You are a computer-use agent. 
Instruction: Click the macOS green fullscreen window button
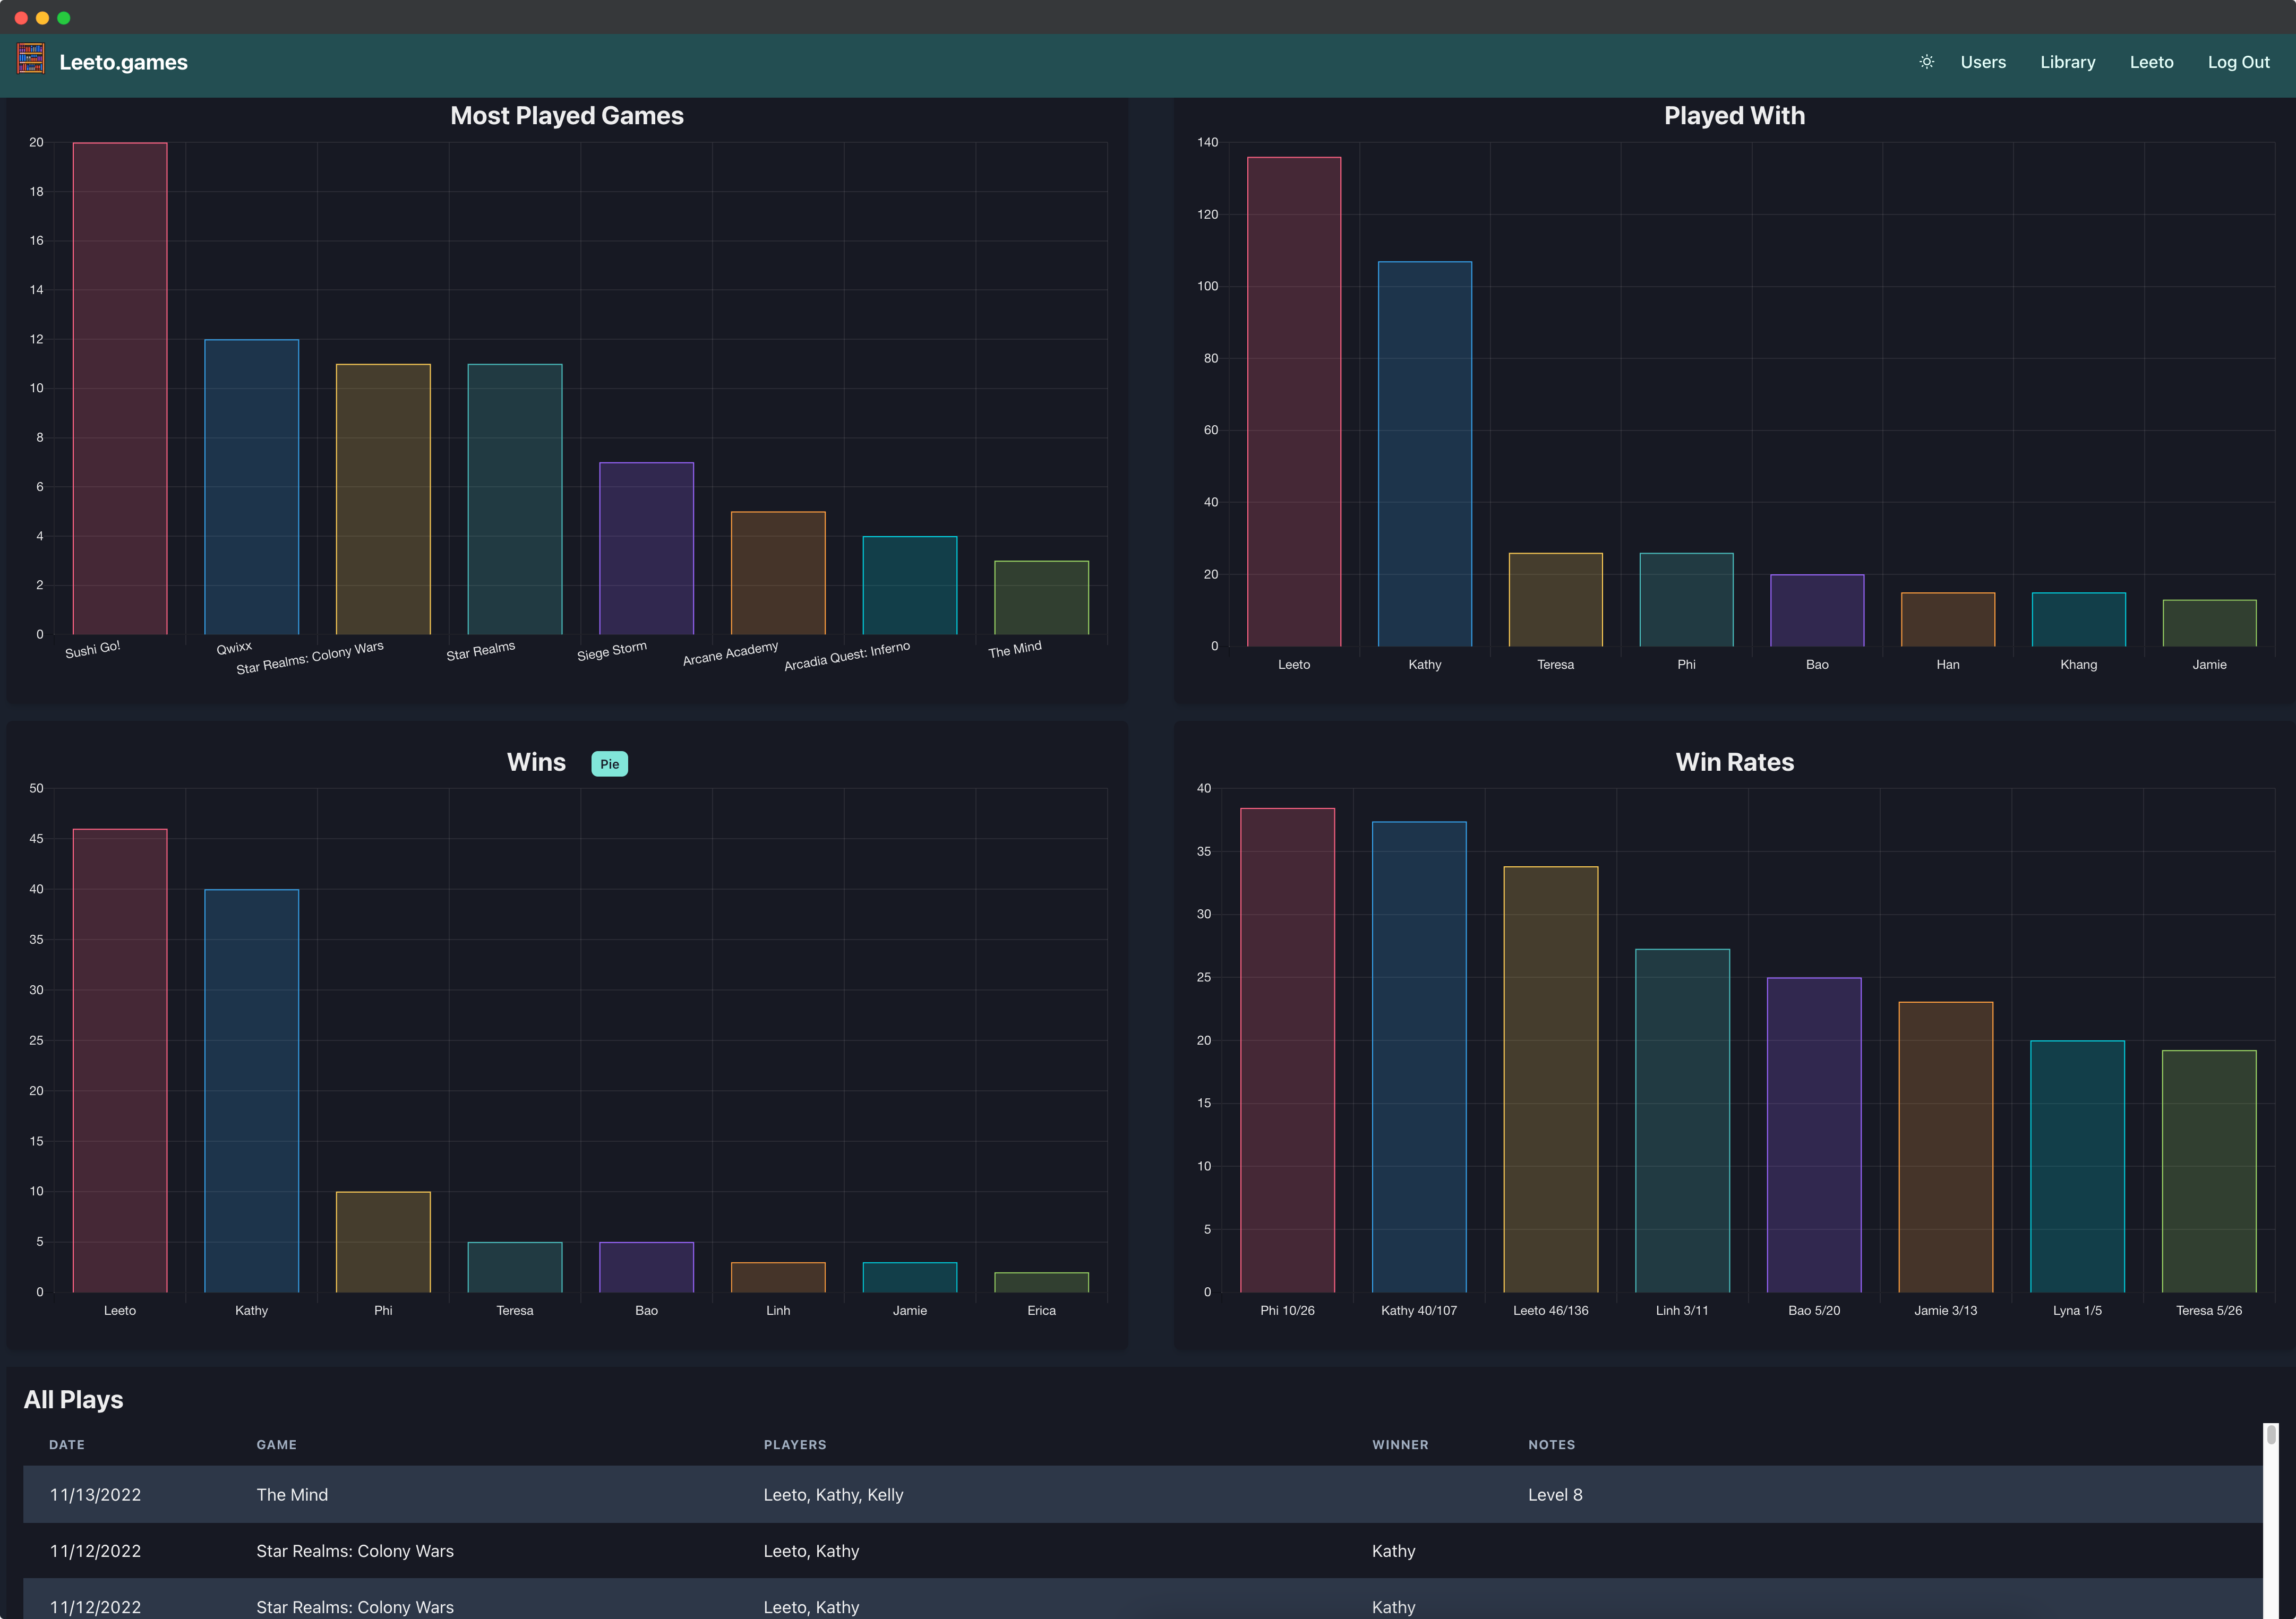pyautogui.click(x=64, y=18)
